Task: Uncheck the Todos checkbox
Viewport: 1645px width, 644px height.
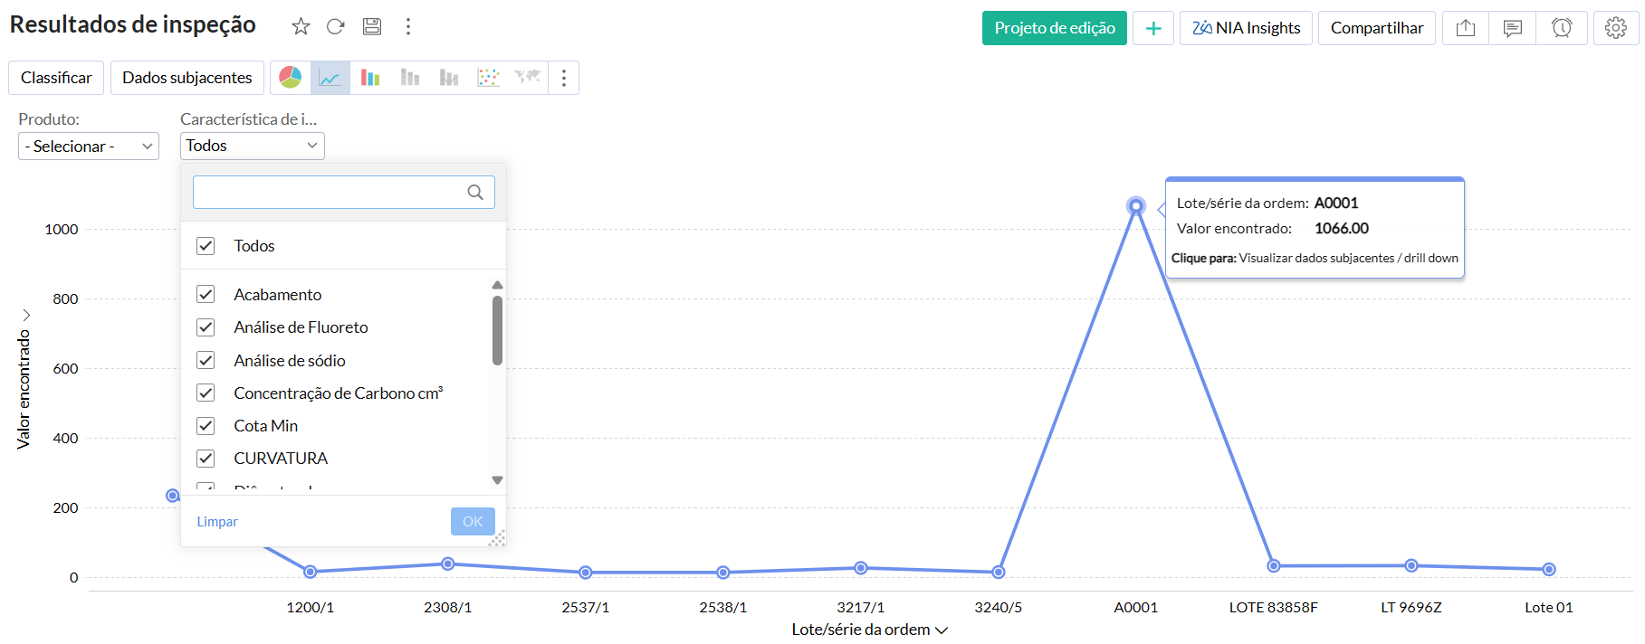Action: tap(206, 246)
